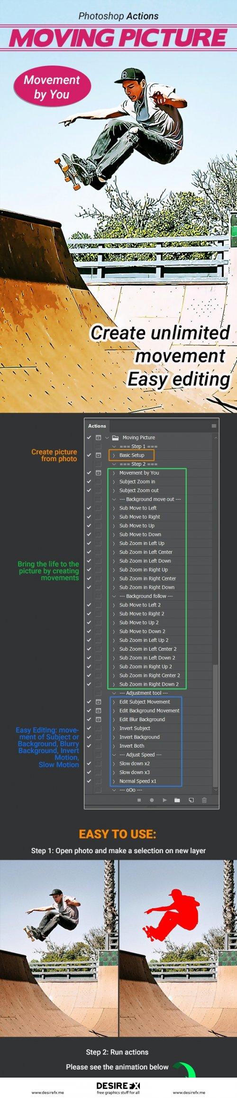
Task: Toggle dialog icon beside Edit Blur Background
Action: pos(98,719)
